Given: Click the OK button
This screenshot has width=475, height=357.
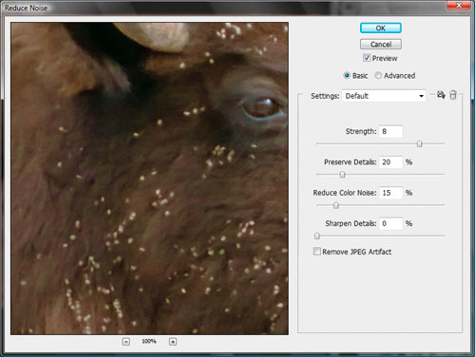Looking at the screenshot, I should coord(381,28).
